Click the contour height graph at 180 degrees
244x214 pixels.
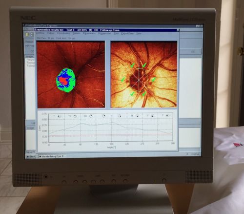point(111,123)
